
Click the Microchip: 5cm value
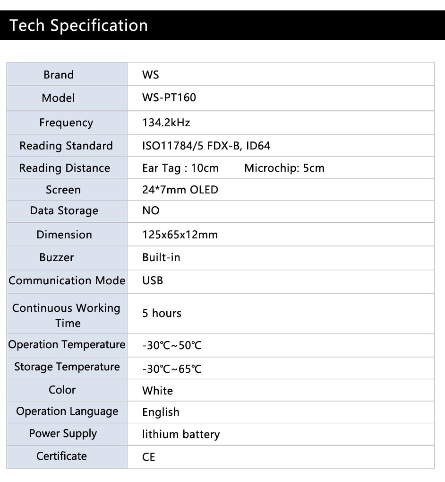coord(284,168)
